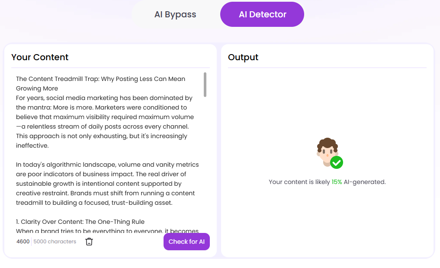
Task: Click the green checkmark badge on the avatar
Action: click(x=336, y=162)
